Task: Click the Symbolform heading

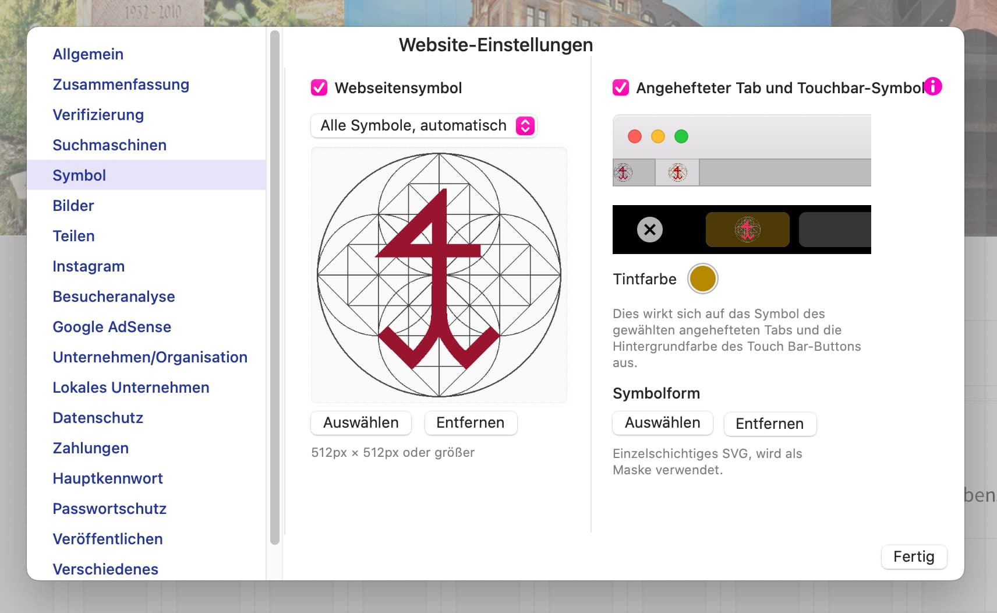Action: (656, 393)
